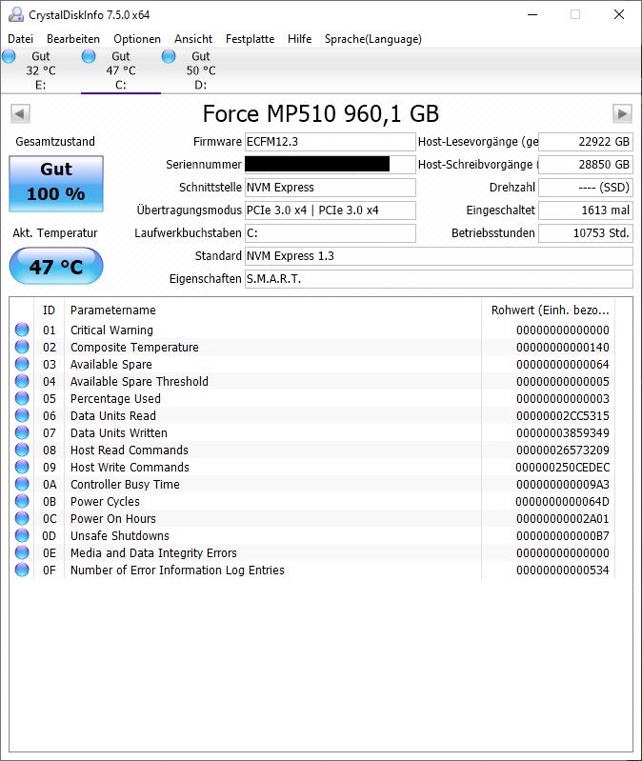Select the blue status orb for drive E:
This screenshot has width=642, height=761.
[9, 57]
